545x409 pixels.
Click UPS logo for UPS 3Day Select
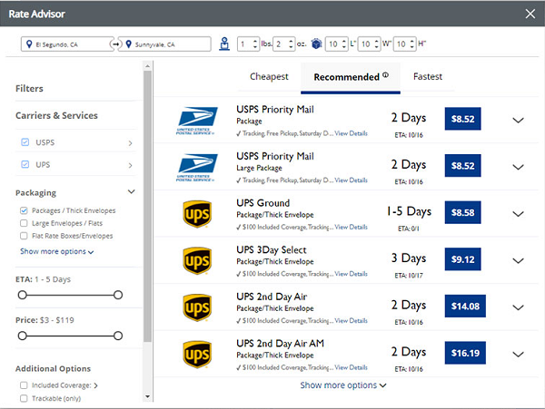click(197, 261)
